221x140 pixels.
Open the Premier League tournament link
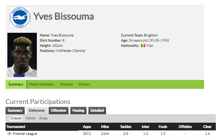pos(25,133)
